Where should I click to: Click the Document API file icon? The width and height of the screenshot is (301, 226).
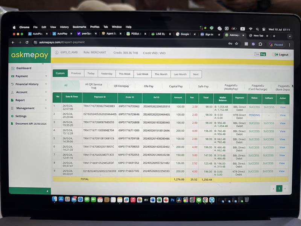point(12,124)
